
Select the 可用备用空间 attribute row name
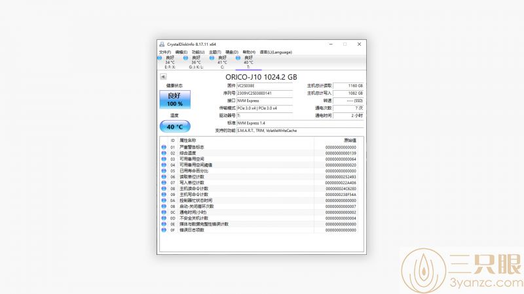pos(192,159)
